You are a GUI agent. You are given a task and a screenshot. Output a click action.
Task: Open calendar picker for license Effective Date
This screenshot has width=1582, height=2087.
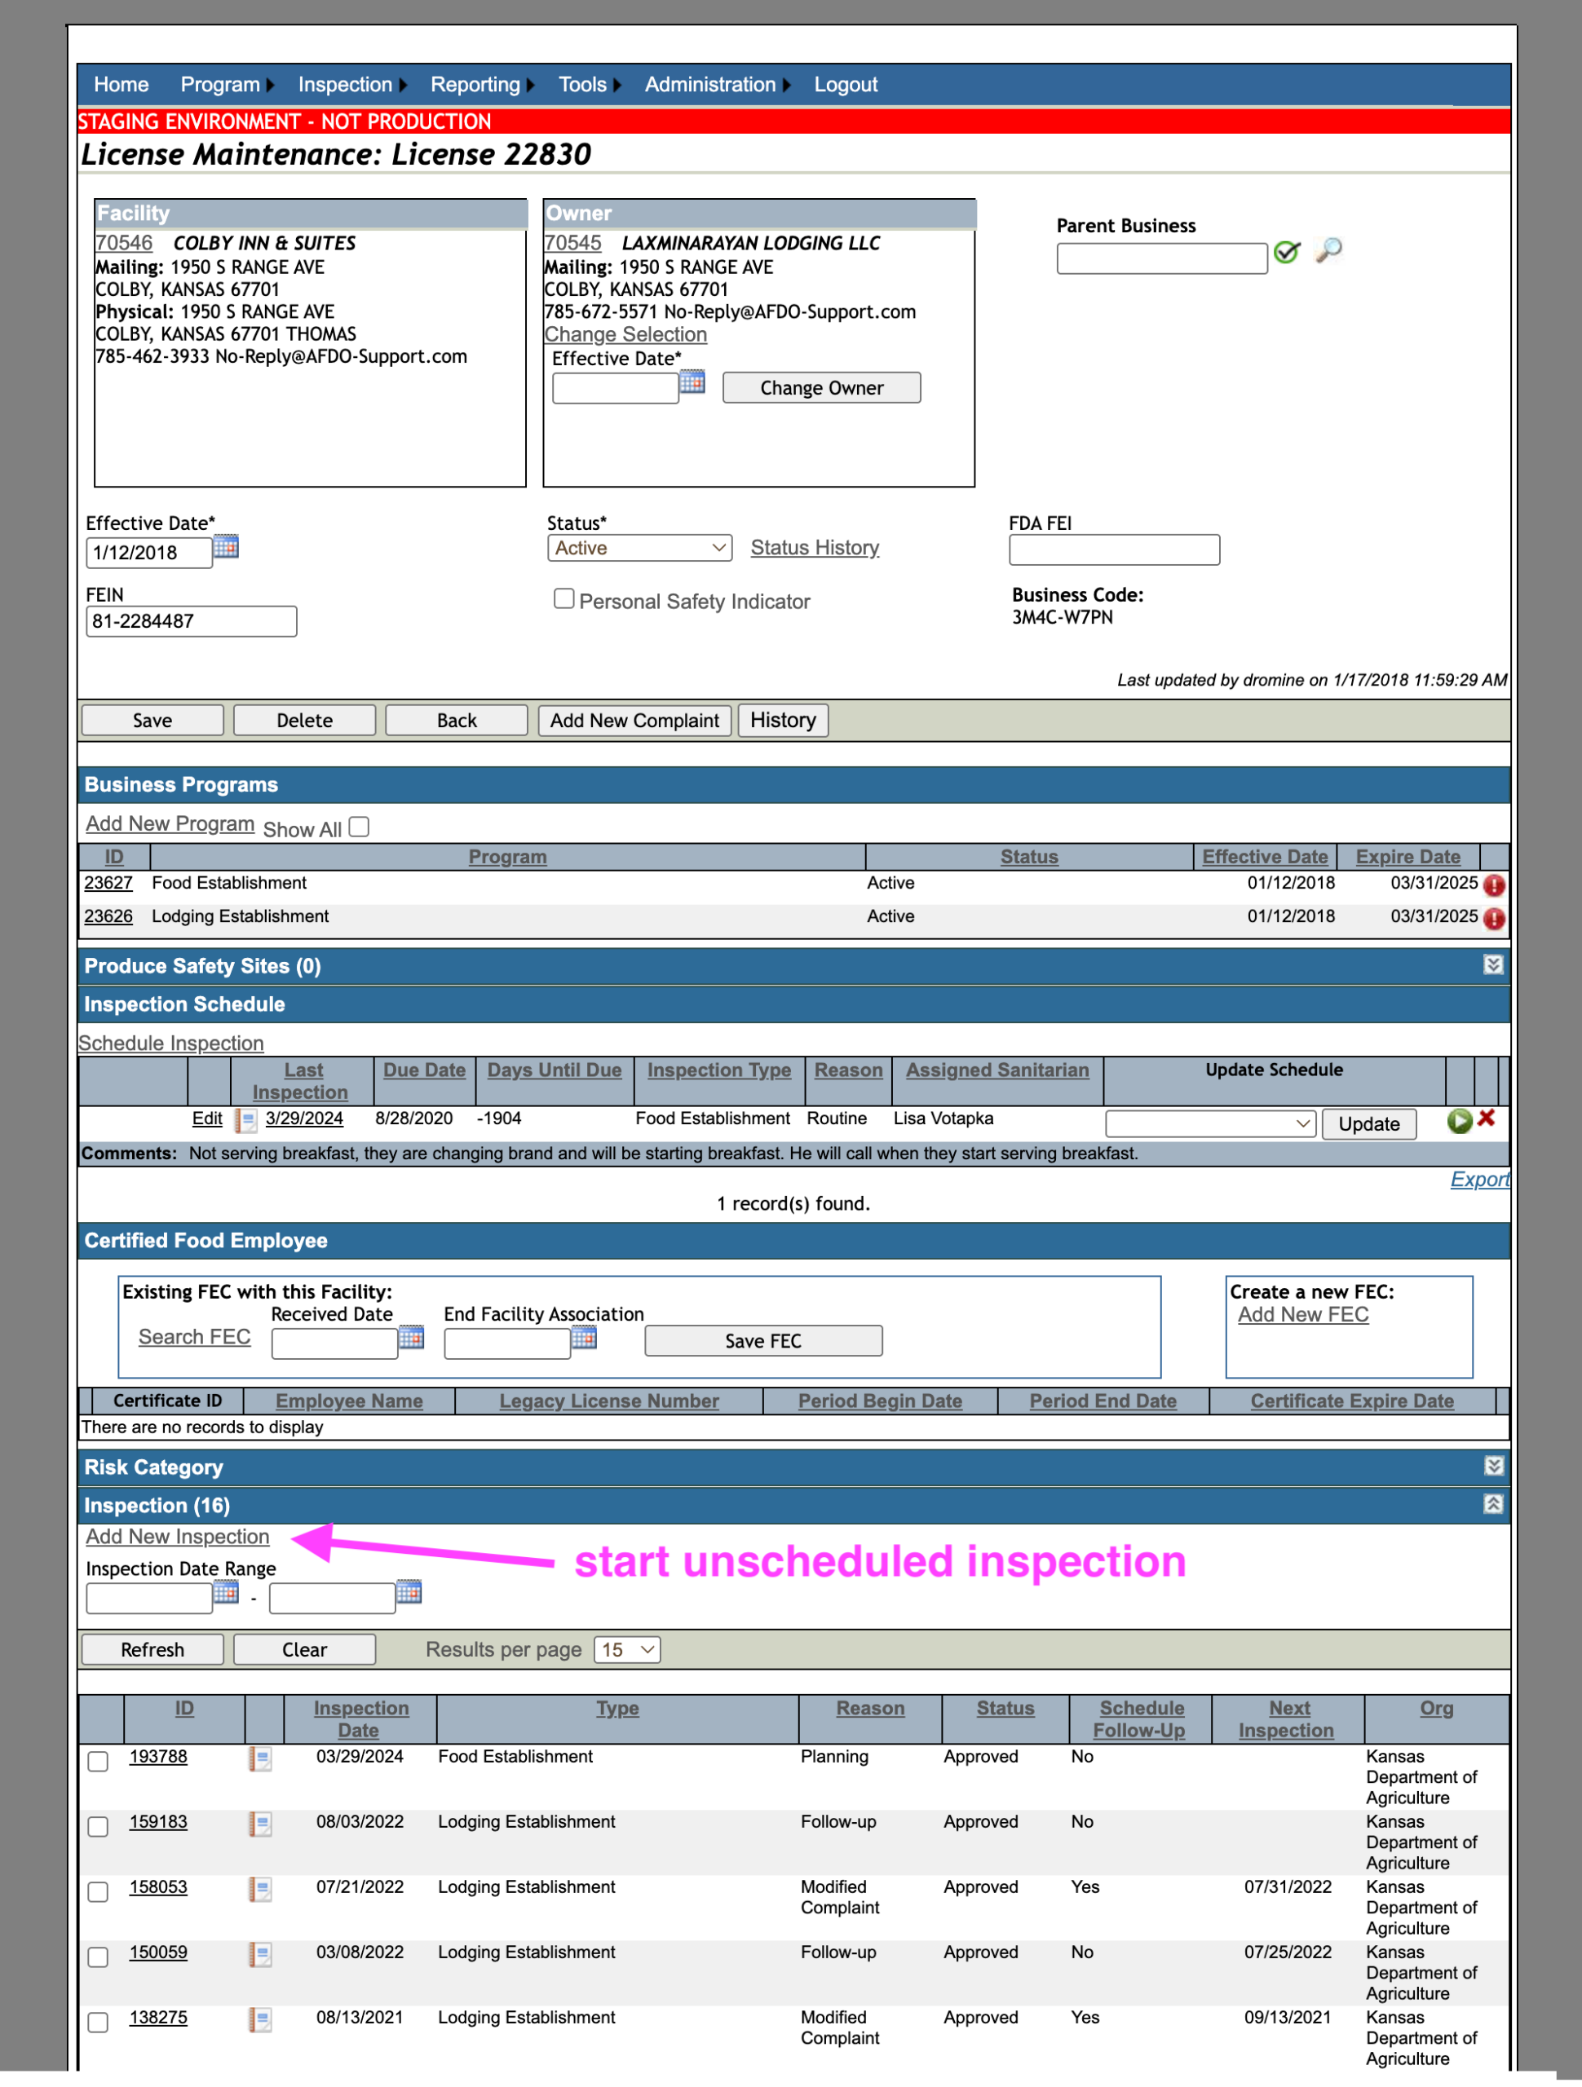click(x=226, y=546)
